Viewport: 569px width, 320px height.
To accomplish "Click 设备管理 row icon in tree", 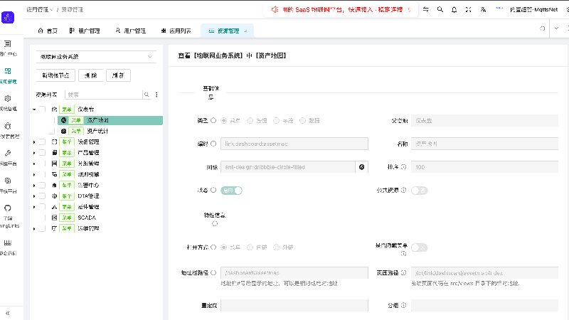I will coord(55,142).
